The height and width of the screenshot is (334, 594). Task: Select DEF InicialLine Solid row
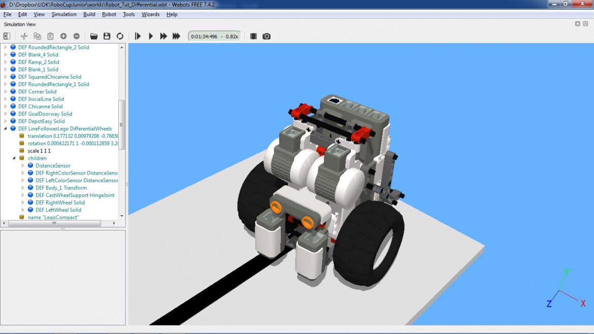[x=41, y=99]
